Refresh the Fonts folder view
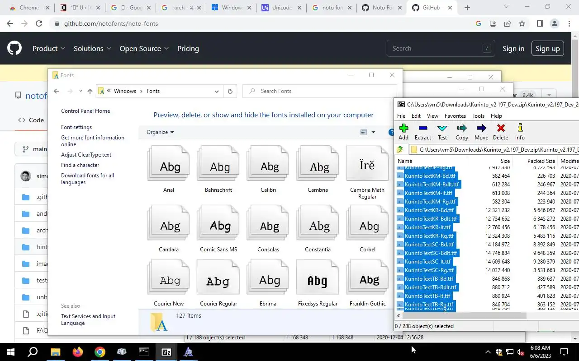This screenshot has width=579, height=361. pyautogui.click(x=230, y=91)
